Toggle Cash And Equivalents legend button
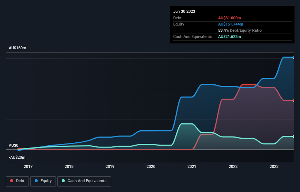 pos(84,181)
